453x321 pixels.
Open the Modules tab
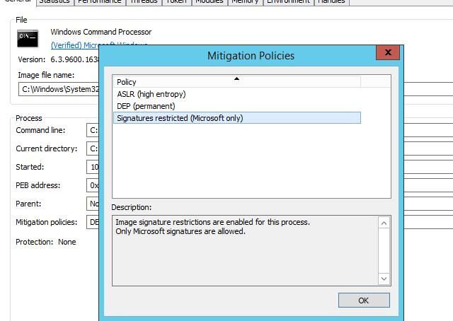click(210, 1)
